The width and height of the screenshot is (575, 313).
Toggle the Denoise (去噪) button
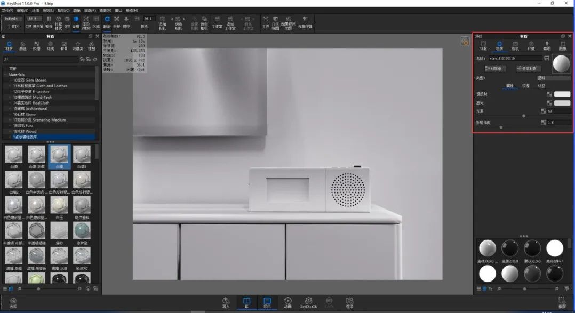coord(76,22)
